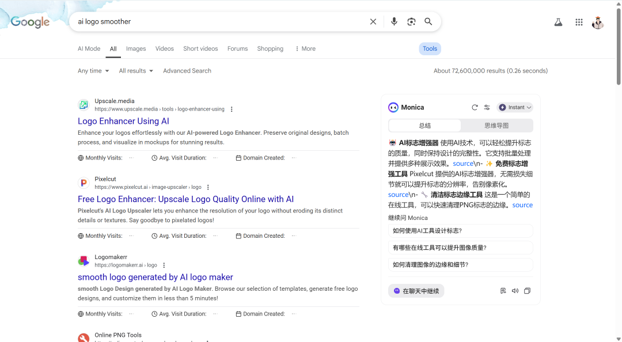Image resolution: width=622 pixels, height=342 pixels.
Task: Select the All results tab
Action: (113, 48)
